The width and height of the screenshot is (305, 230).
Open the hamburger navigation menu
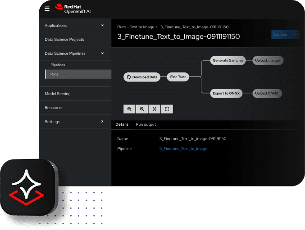click(47, 9)
